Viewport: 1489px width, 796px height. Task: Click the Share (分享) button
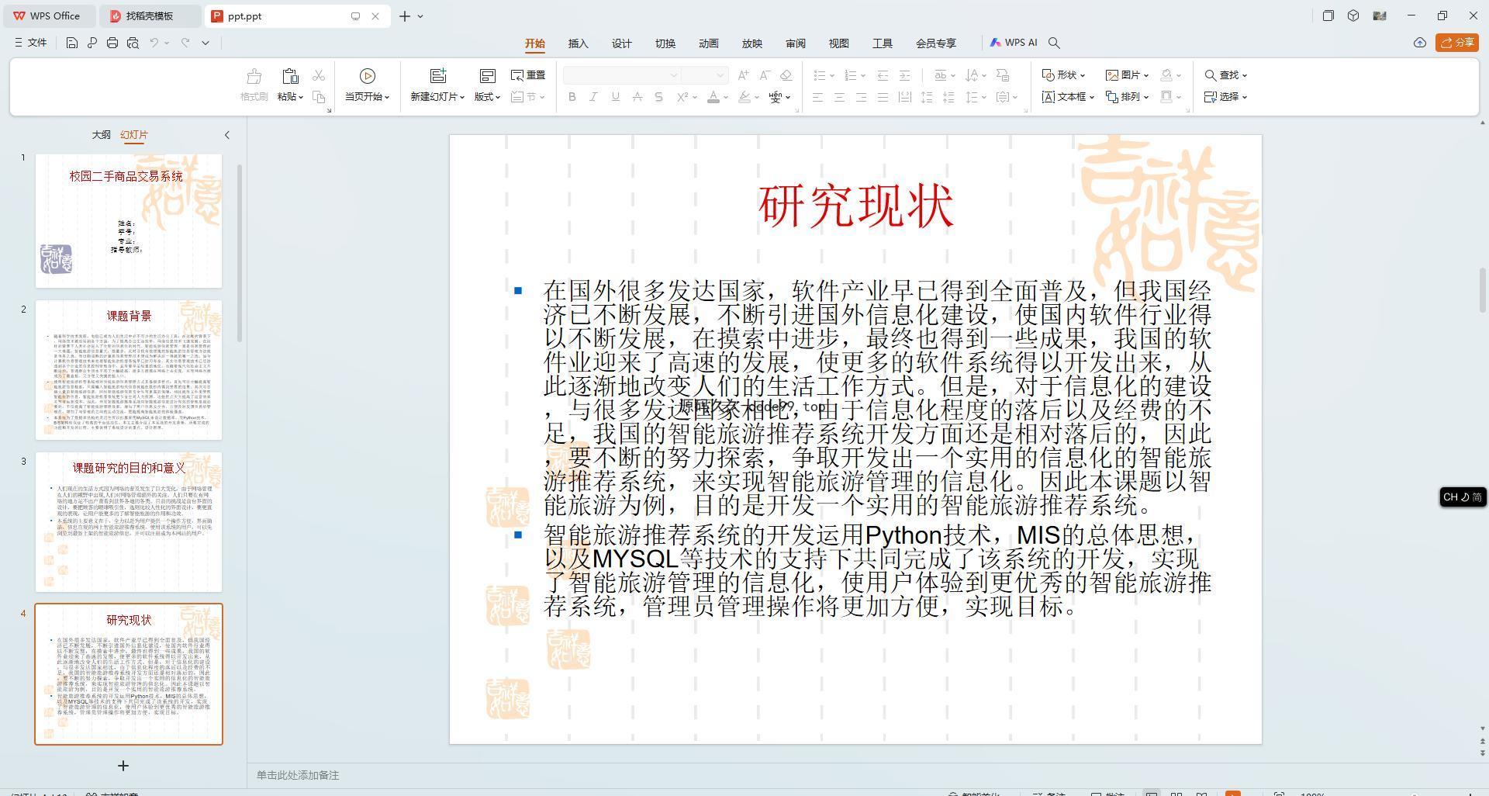[1456, 43]
